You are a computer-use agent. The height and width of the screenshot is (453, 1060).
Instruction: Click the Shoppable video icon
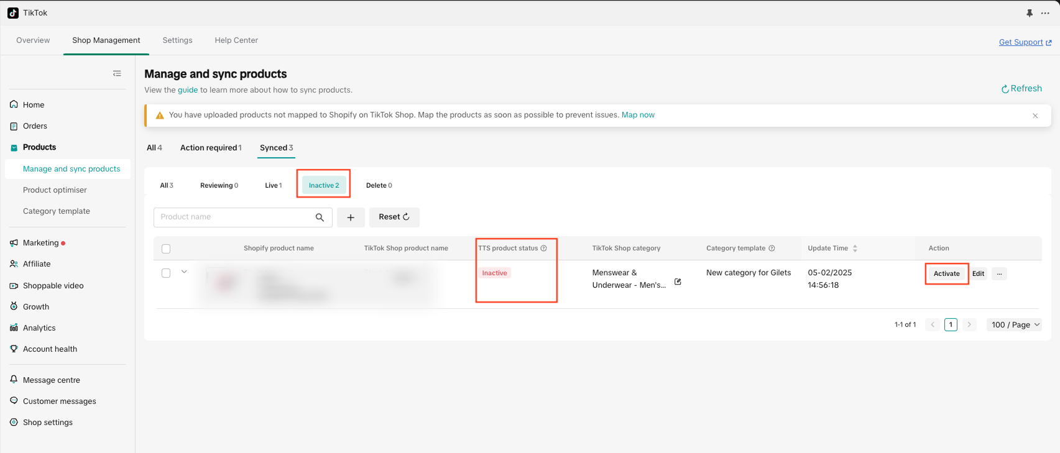[x=14, y=286]
